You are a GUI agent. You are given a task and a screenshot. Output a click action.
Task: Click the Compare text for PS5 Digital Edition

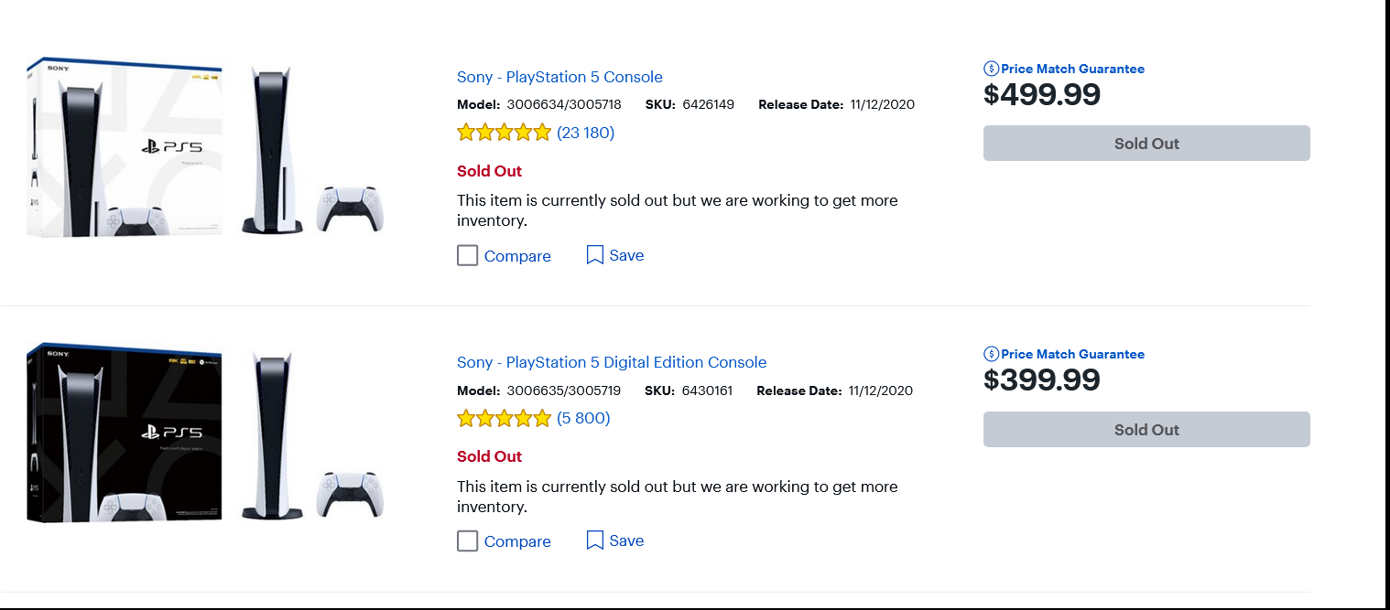coord(517,541)
